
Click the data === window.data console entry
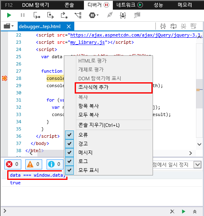[x=37, y=175]
